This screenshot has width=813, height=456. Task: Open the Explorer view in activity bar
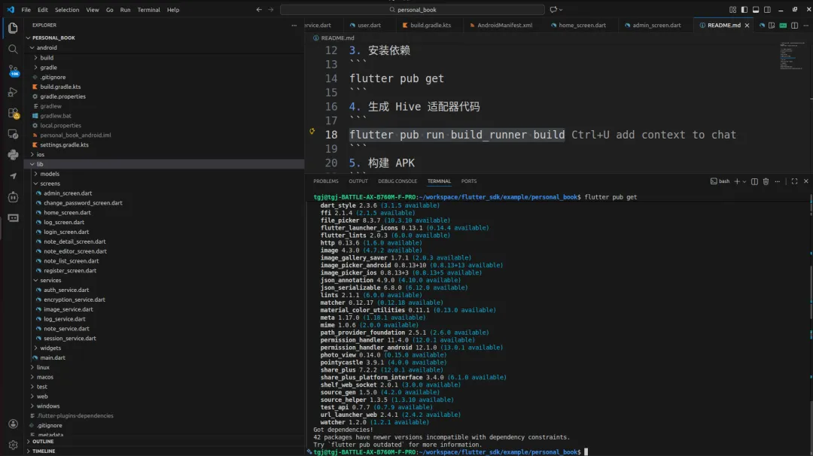[x=13, y=27]
